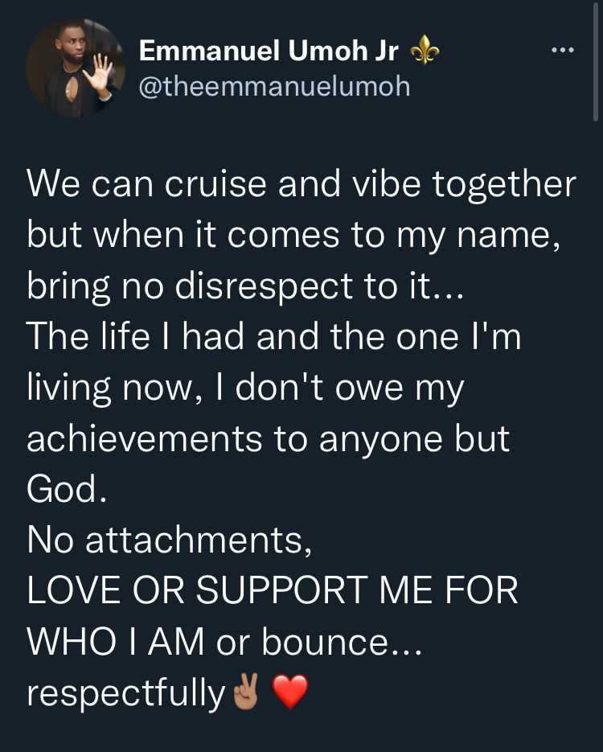Click the "LOVE OR SUPPORT ME FOR" line
Image resolution: width=603 pixels, height=752 pixels.
click(273, 591)
